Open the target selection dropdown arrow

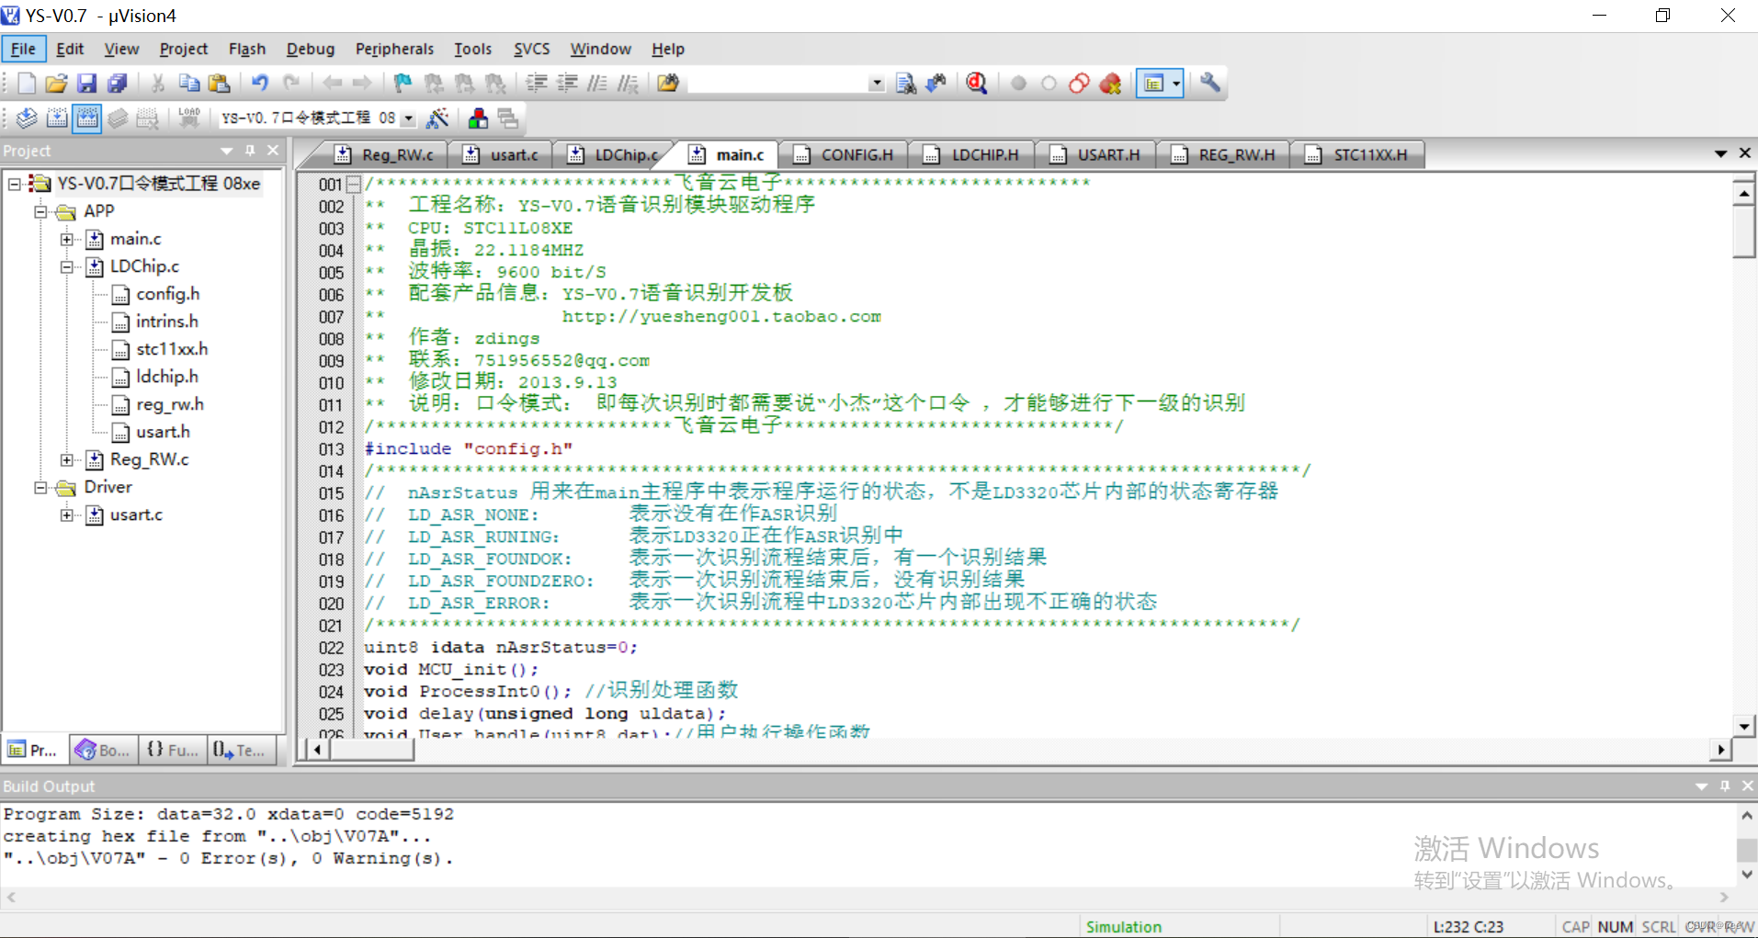[408, 119]
